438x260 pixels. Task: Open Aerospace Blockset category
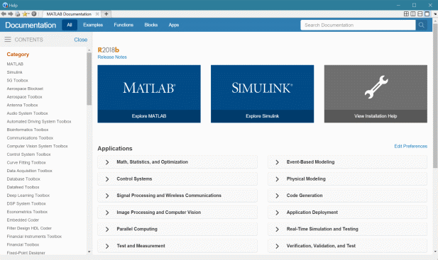[25, 89]
